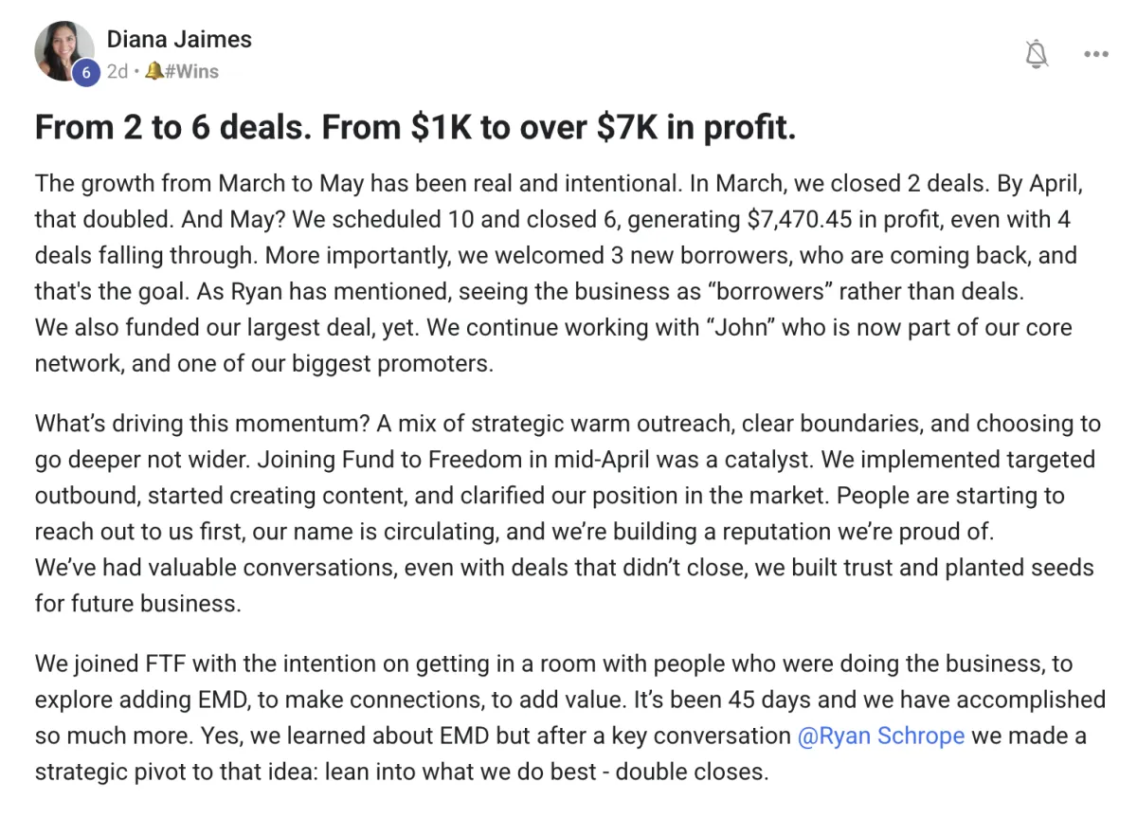Toggle the post notification bell icon
Image resolution: width=1137 pixels, height=818 pixels.
point(1038,54)
